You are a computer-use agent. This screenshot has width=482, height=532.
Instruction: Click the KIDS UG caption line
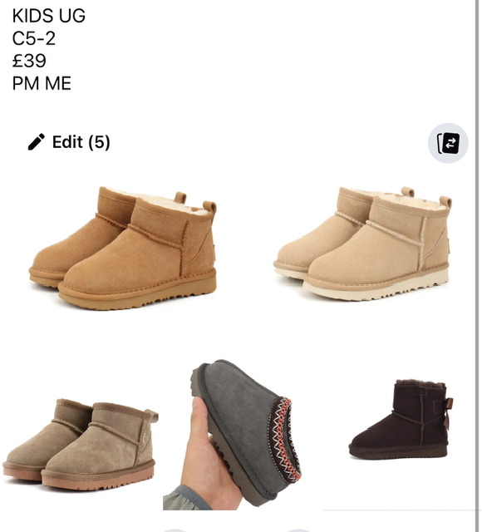[x=48, y=16]
